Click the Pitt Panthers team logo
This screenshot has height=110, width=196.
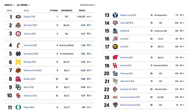coord(115,73)
